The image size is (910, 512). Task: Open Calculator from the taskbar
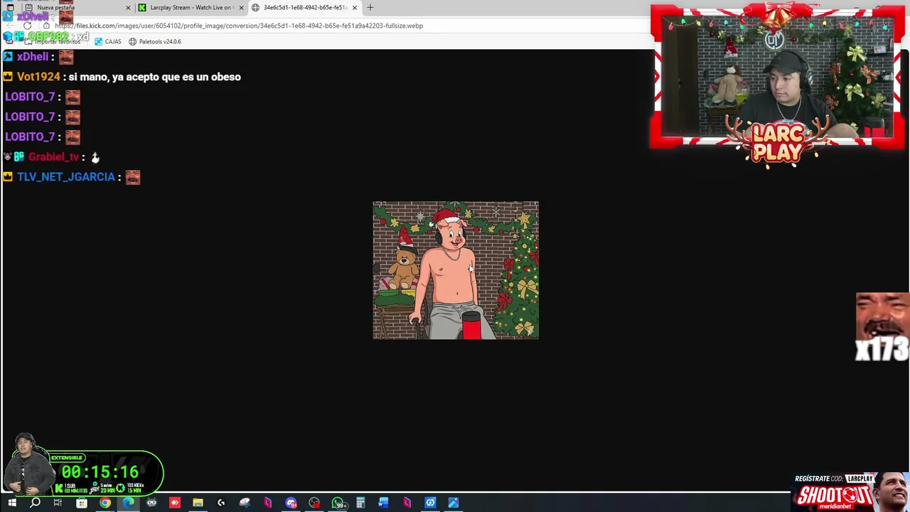(x=360, y=503)
